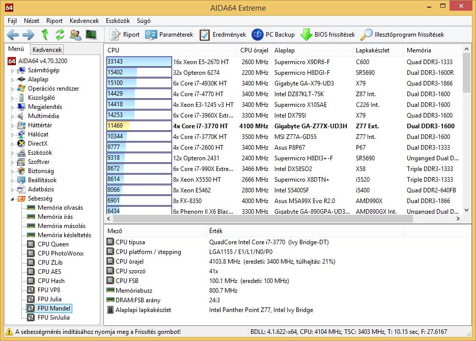Select the 4x Core i7-3770 HT row
This screenshot has width=476, height=341.
click(x=284, y=126)
